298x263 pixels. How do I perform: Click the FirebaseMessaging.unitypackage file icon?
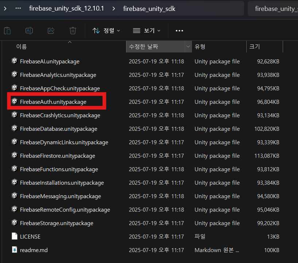[15, 196]
